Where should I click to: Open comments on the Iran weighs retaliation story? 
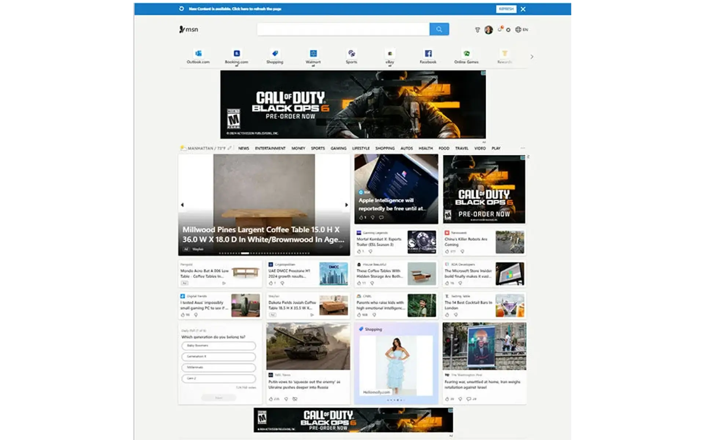point(469,399)
